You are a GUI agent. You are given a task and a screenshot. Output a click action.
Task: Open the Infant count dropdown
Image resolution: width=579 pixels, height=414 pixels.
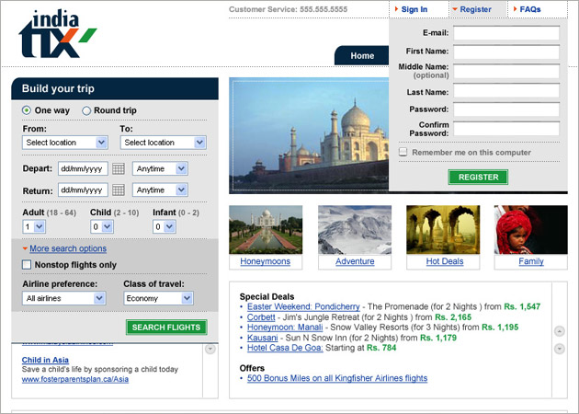[x=164, y=226]
